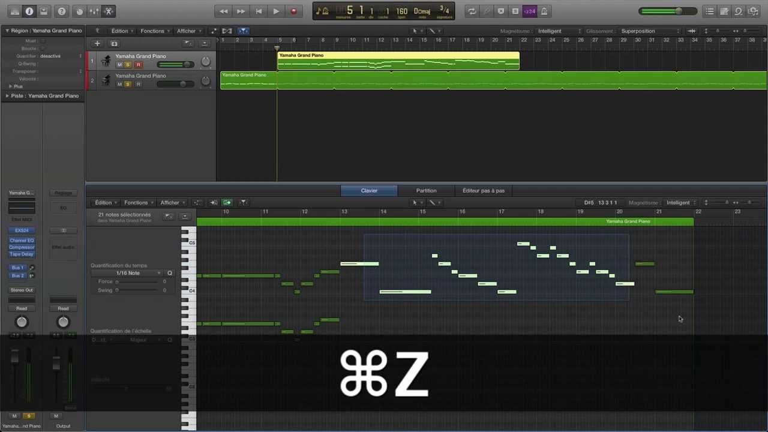Toggle the Solo mode S icon
Screen dimensions: 768x432
coord(515,11)
